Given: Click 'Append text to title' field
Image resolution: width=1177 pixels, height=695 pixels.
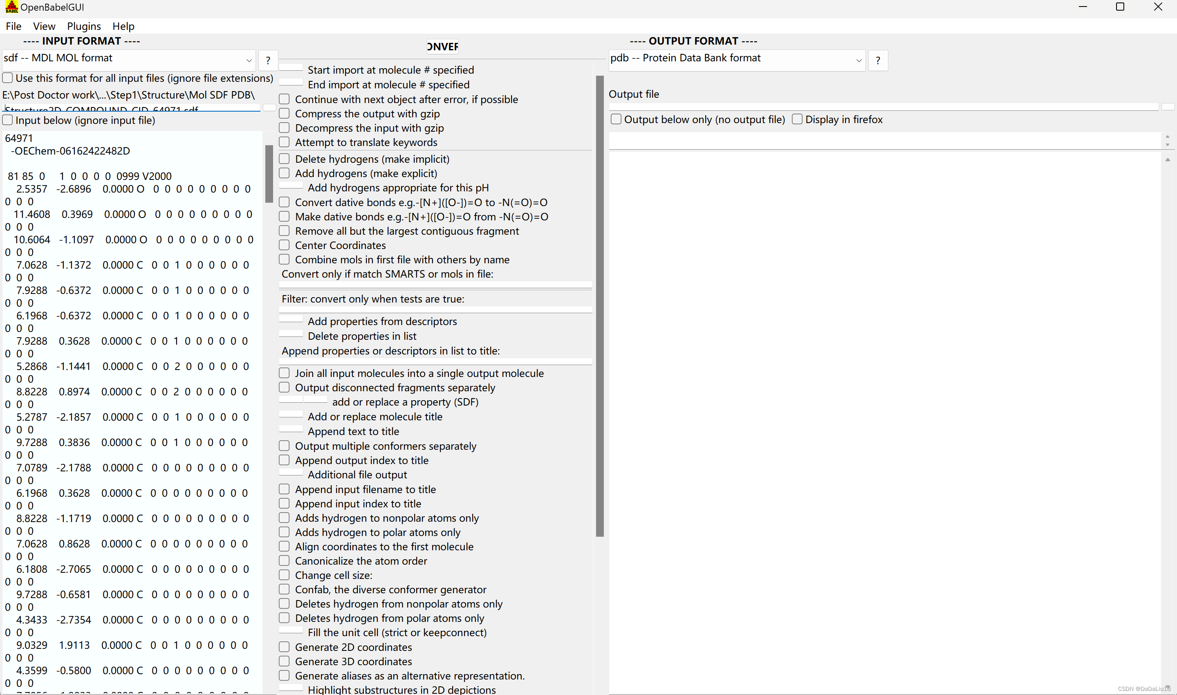Looking at the screenshot, I should coord(291,429).
